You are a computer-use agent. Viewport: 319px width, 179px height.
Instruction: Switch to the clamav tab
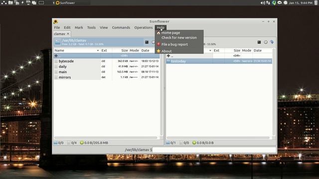[x=59, y=34]
